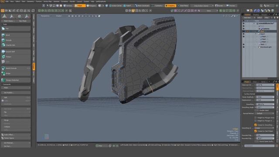
Task: Choose the Smooth Shift tool
Action: coord(16,51)
